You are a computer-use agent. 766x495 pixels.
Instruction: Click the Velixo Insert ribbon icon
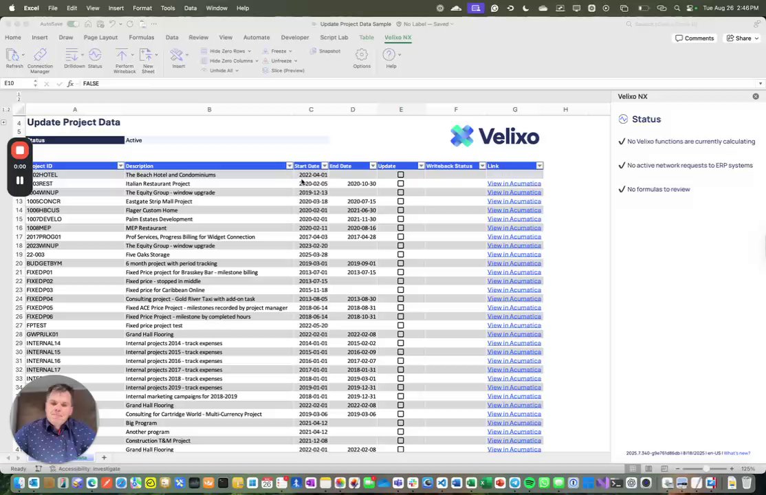pyautogui.click(x=176, y=55)
